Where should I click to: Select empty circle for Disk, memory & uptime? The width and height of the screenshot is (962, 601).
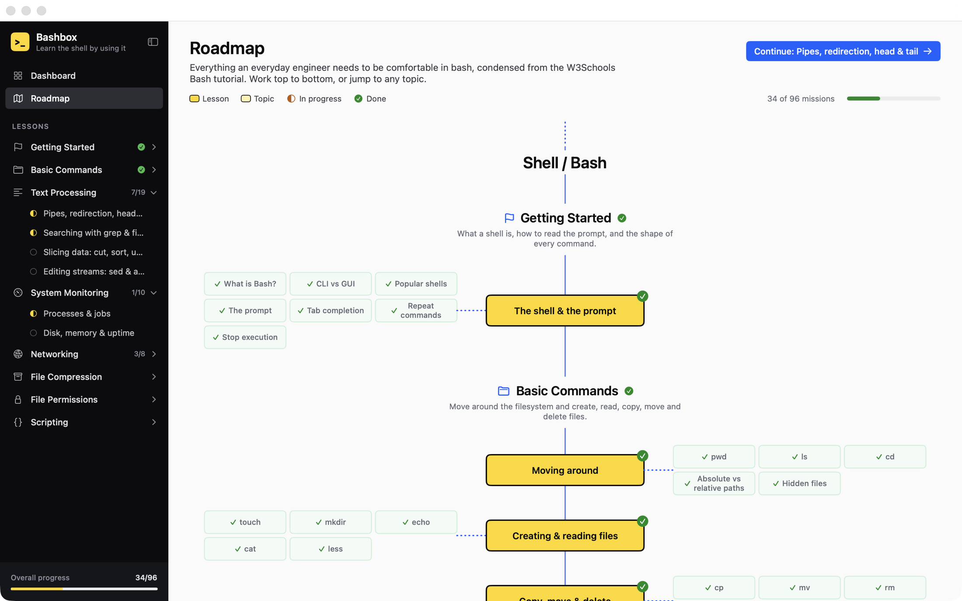pos(33,333)
